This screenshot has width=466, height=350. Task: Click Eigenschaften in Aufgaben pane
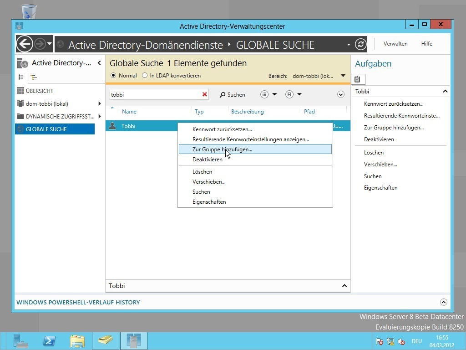[380, 188]
